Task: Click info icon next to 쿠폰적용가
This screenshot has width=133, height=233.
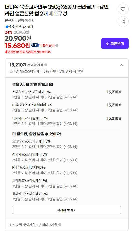Action: point(57,45)
